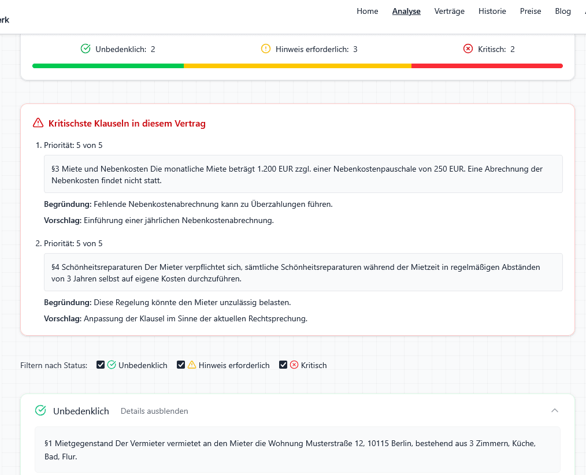Click Details ausblenden to hide details
The height and width of the screenshot is (475, 586).
click(154, 411)
